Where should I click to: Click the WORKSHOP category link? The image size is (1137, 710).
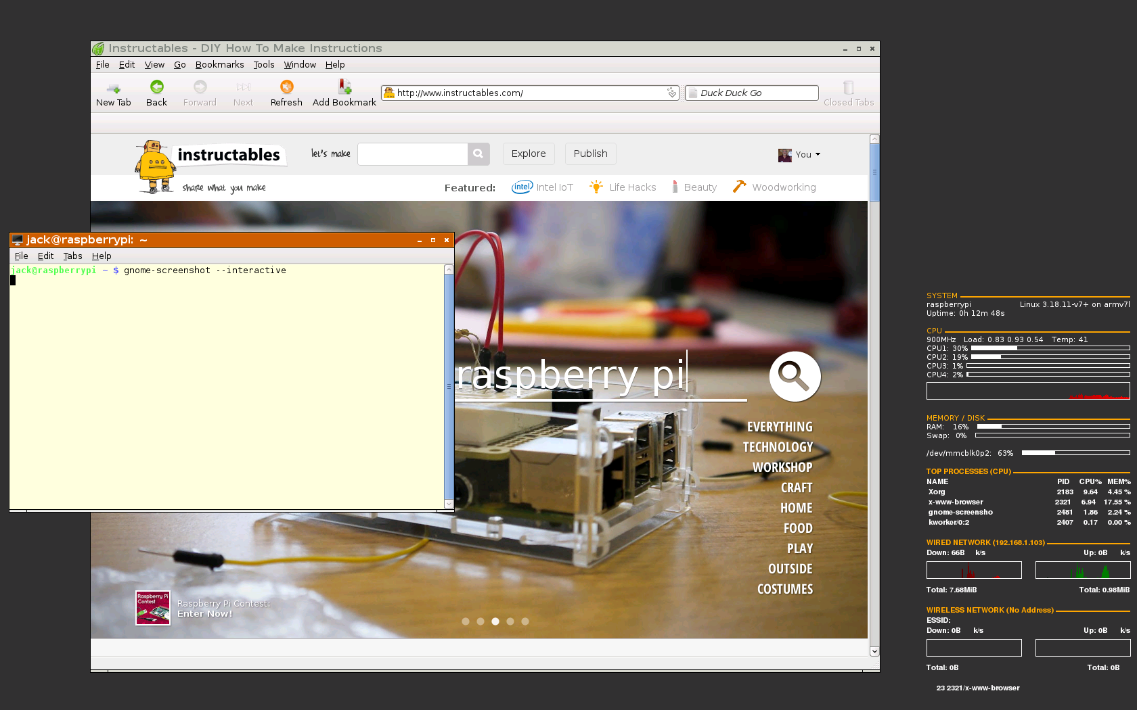pyautogui.click(x=782, y=467)
